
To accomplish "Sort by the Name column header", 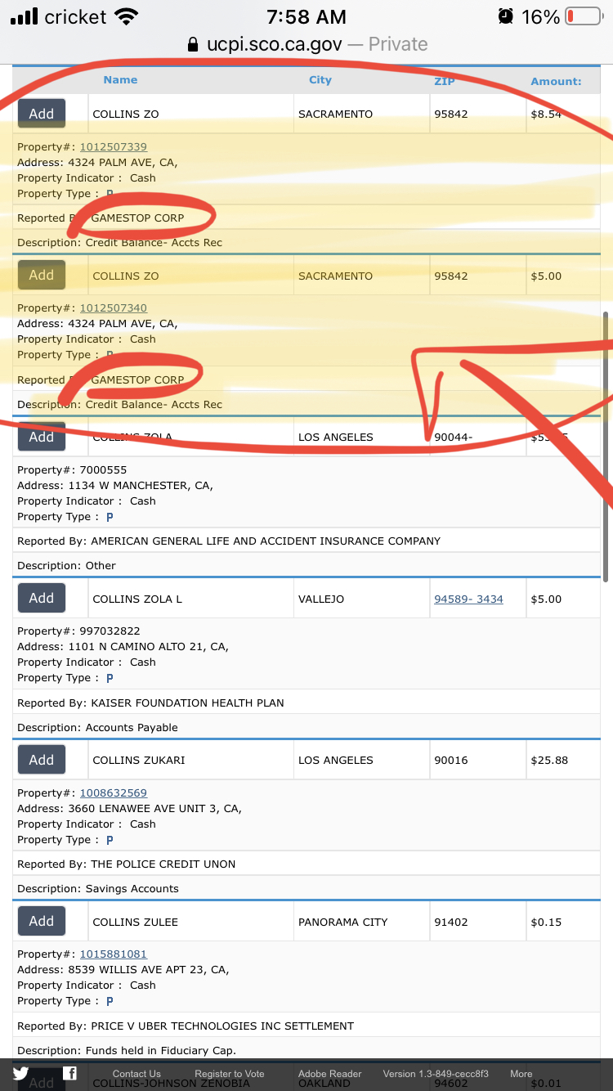I will click(120, 80).
